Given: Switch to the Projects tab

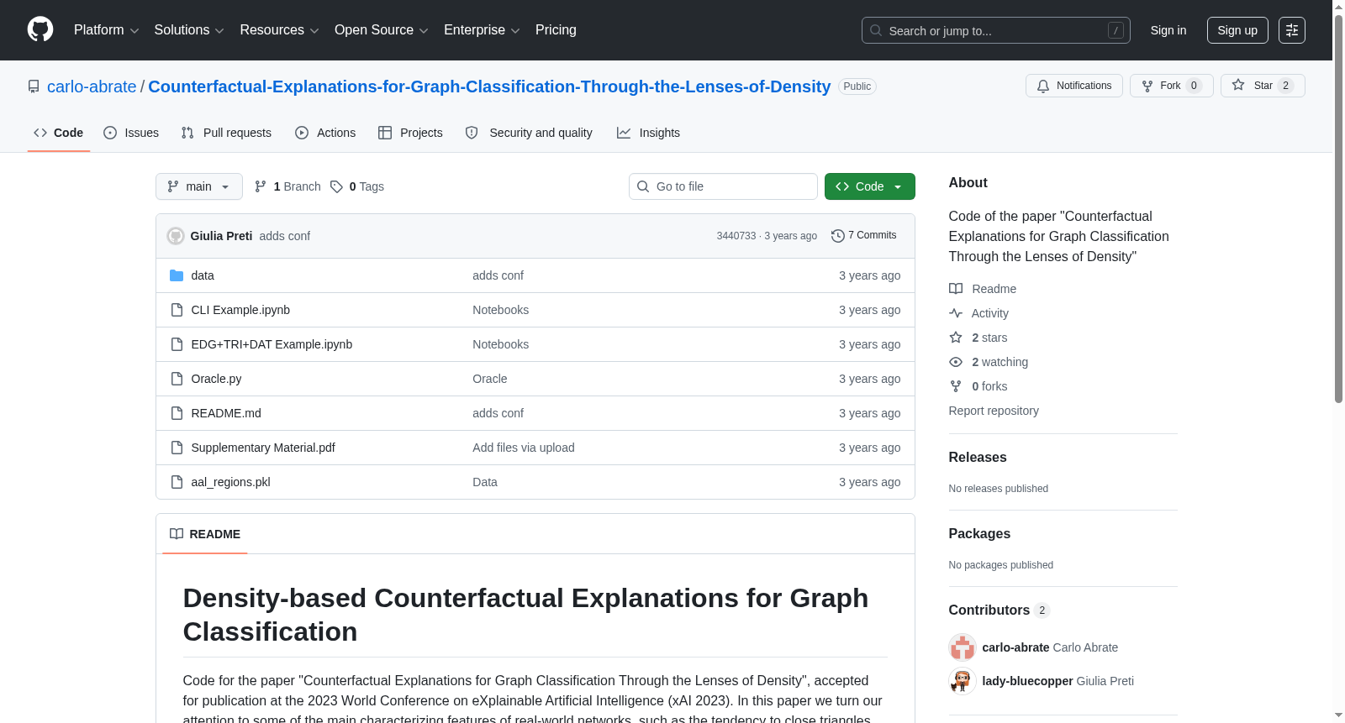Looking at the screenshot, I should 410,133.
